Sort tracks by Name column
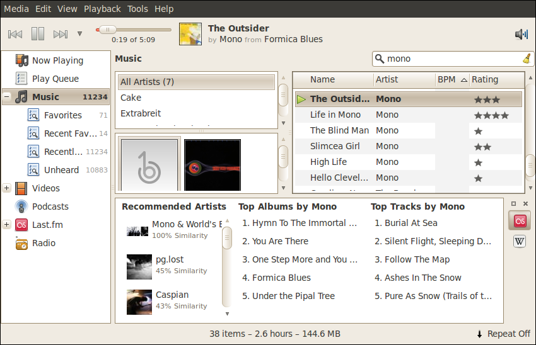The image size is (536, 345). point(334,79)
